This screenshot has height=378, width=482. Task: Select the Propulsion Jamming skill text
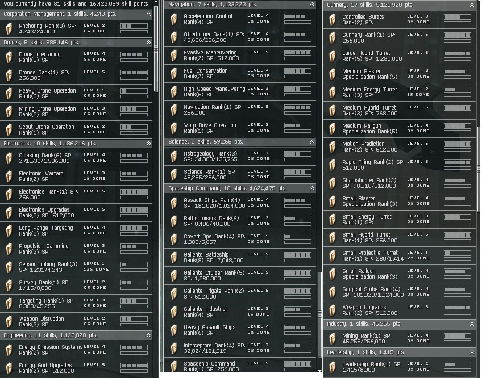[44, 249]
